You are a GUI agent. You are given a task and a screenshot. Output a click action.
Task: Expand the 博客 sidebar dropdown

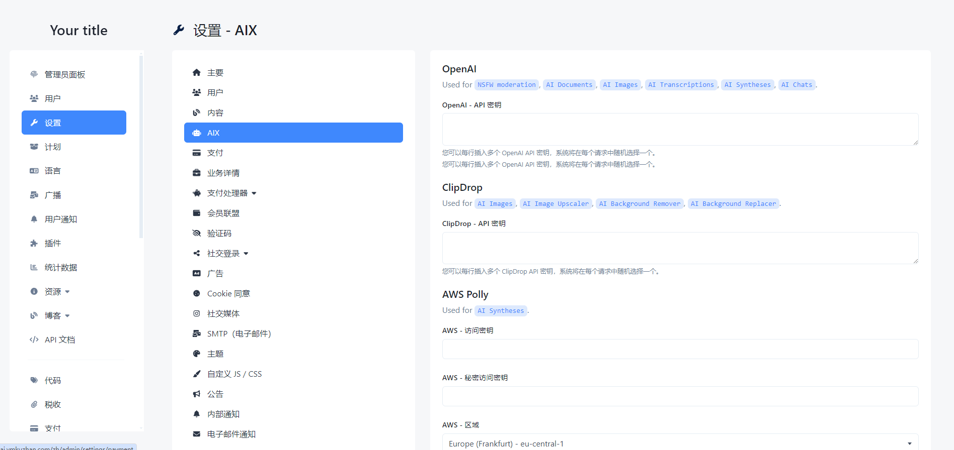pos(67,316)
